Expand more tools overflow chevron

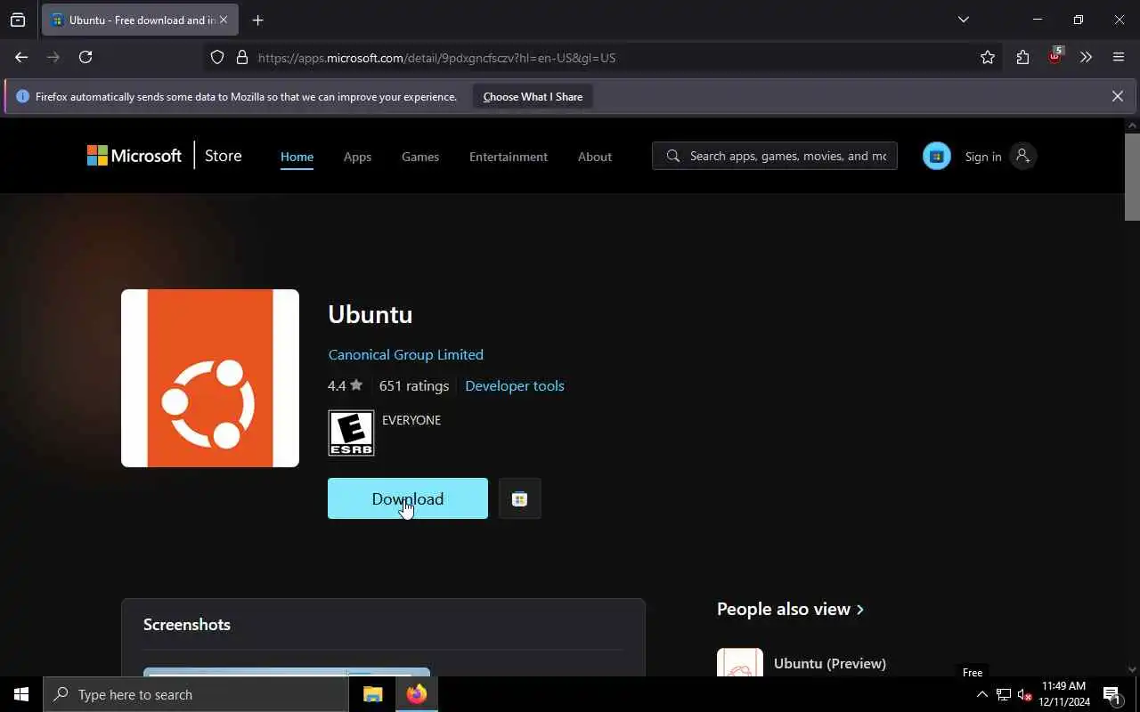(x=1086, y=57)
